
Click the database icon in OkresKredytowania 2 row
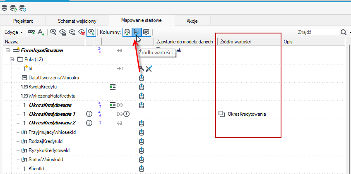[x=141, y=123]
